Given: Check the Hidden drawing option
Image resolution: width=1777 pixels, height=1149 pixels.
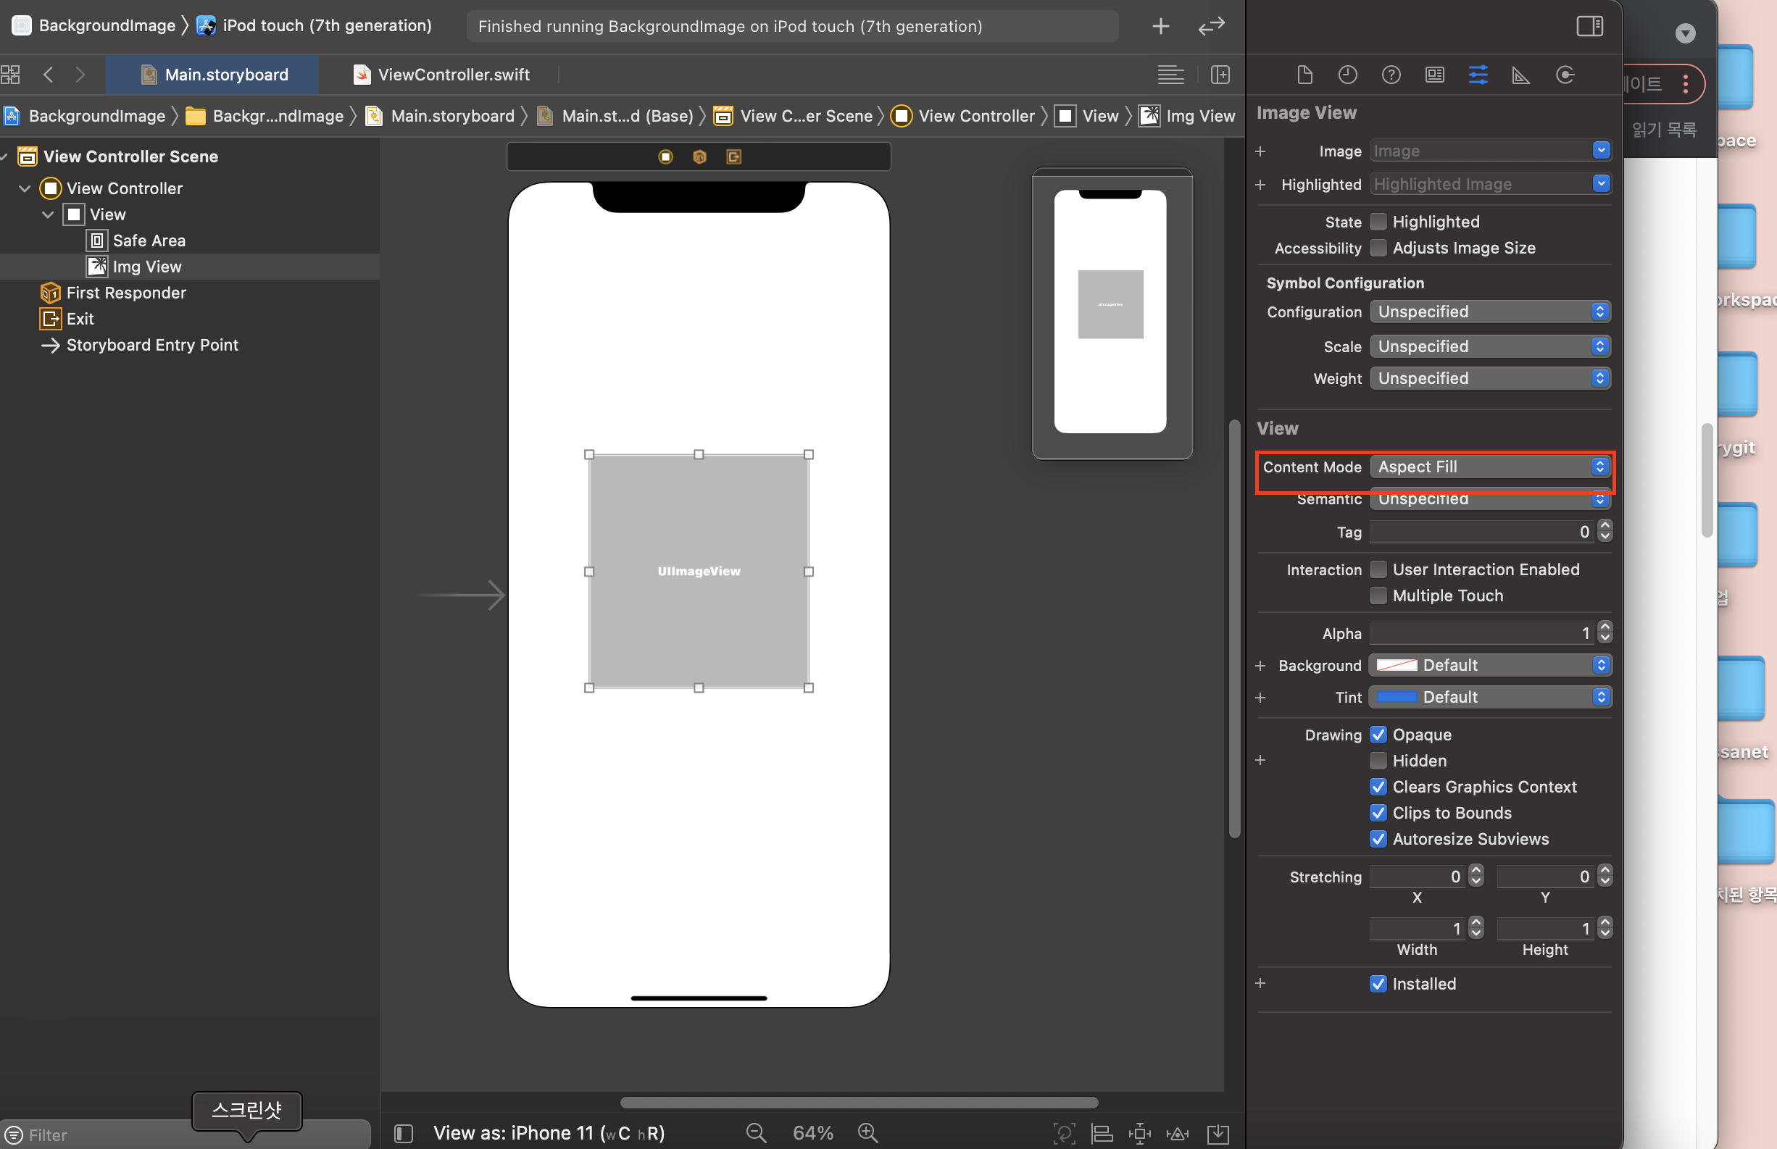Looking at the screenshot, I should pos(1378,760).
